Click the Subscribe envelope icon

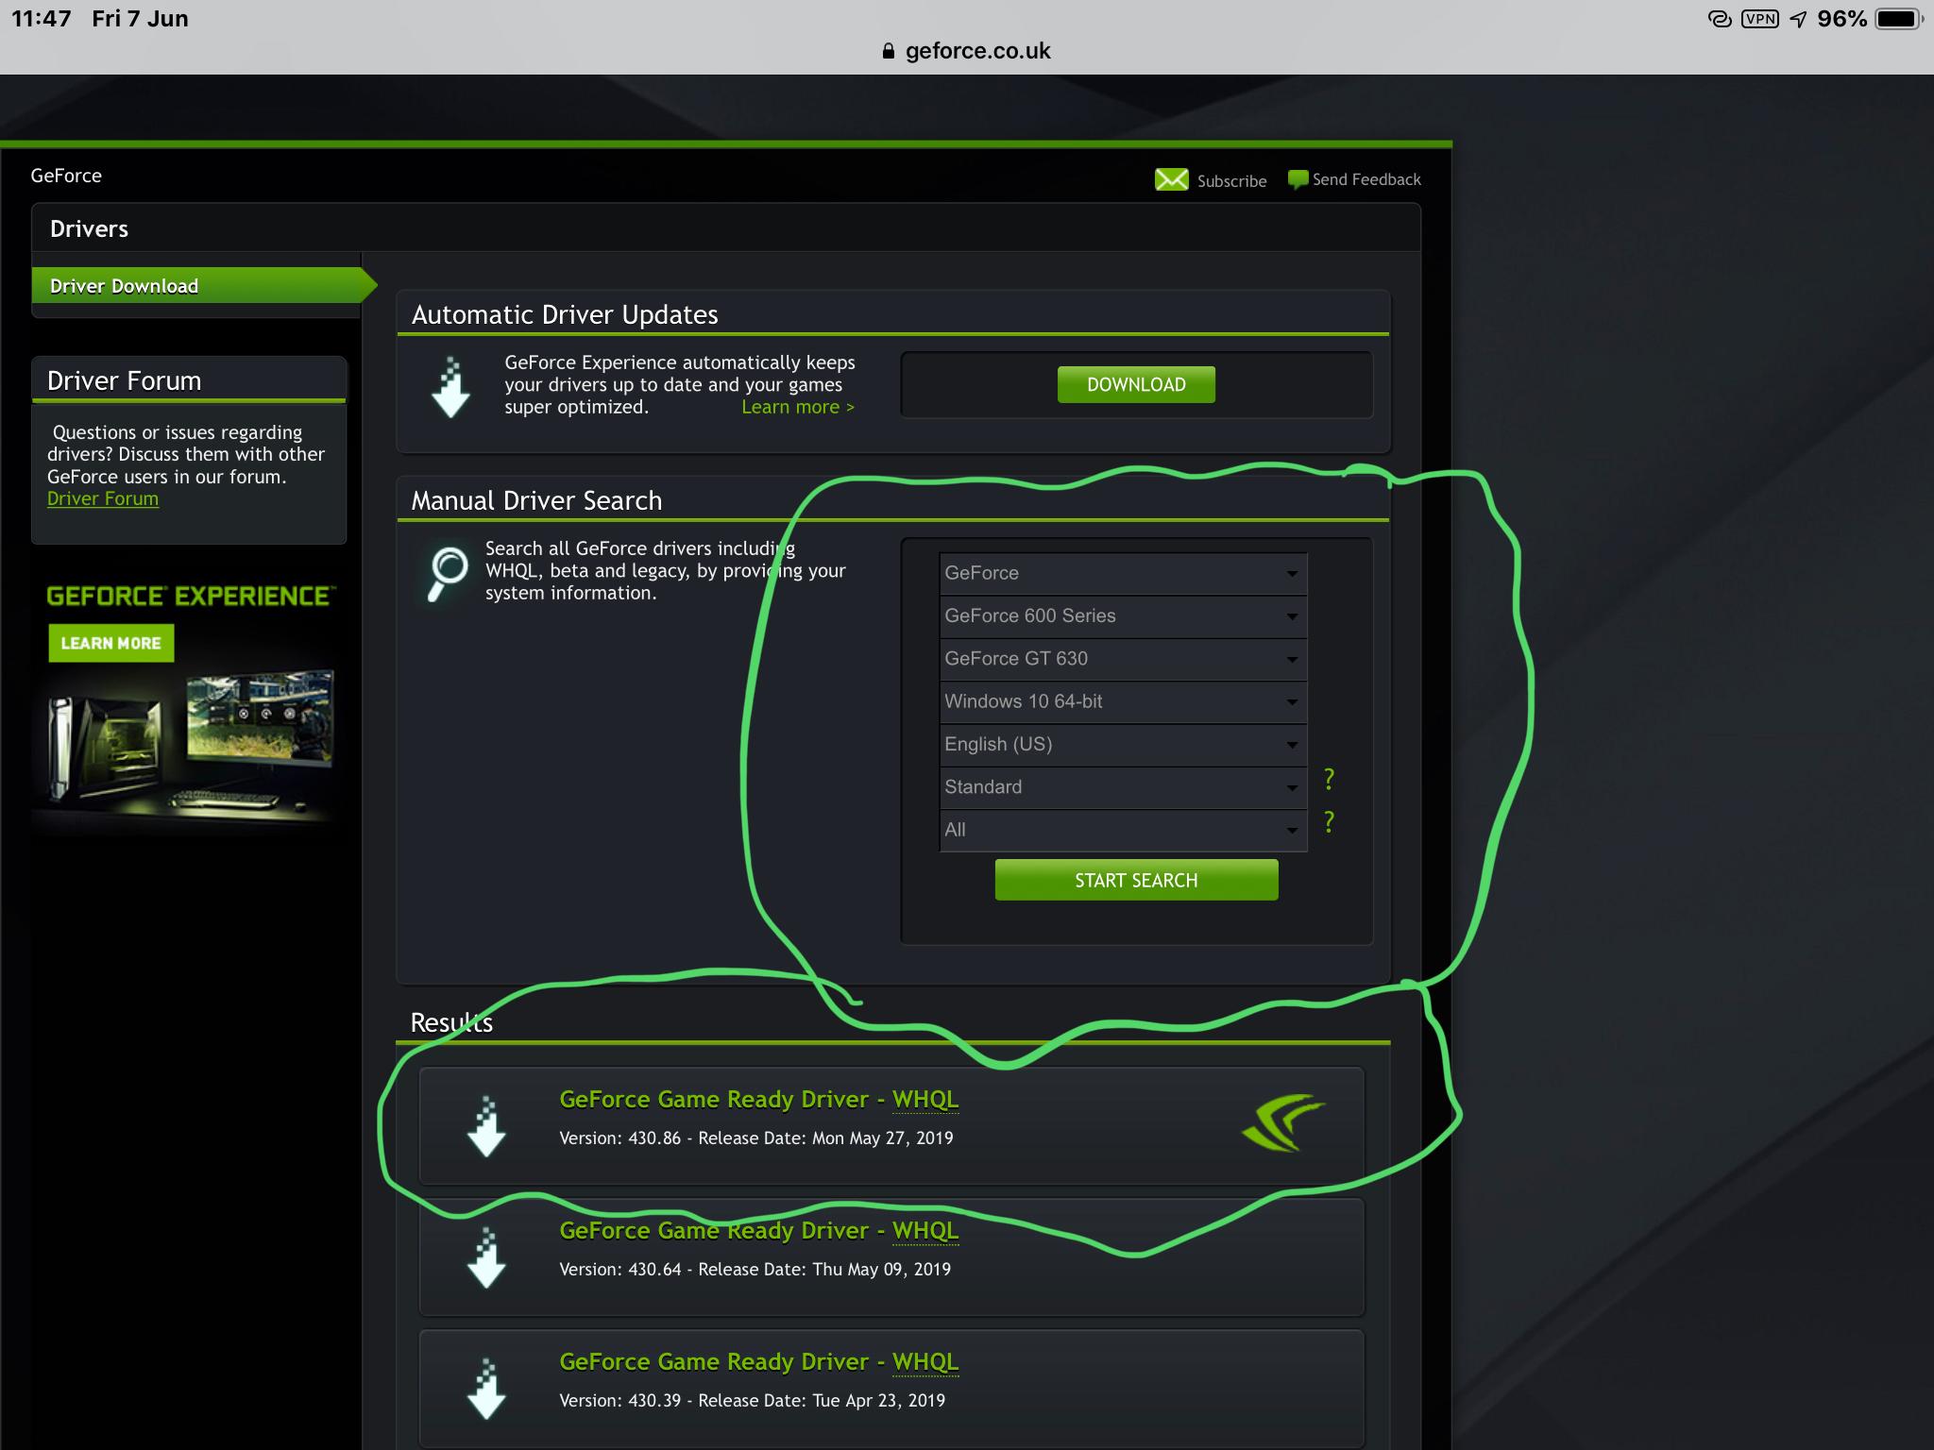click(x=1171, y=179)
